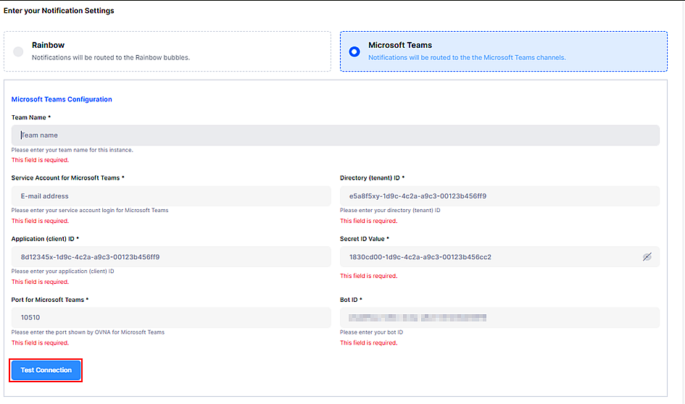Viewport: 685px width, 404px height.
Task: Toggle Secret ID Value visibility eye icon
Action: [647, 257]
